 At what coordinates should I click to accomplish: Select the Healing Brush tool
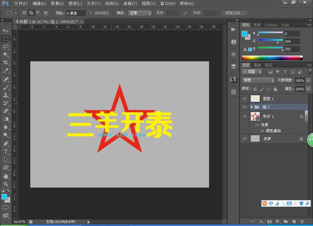click(6, 79)
